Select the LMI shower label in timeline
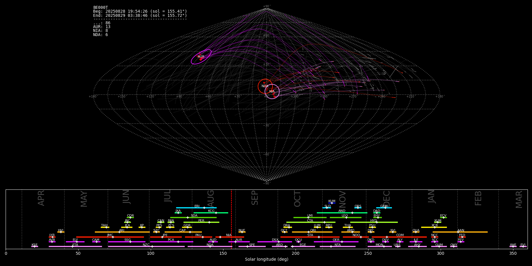The width and height of the screenshot is (532, 266). 310,216
